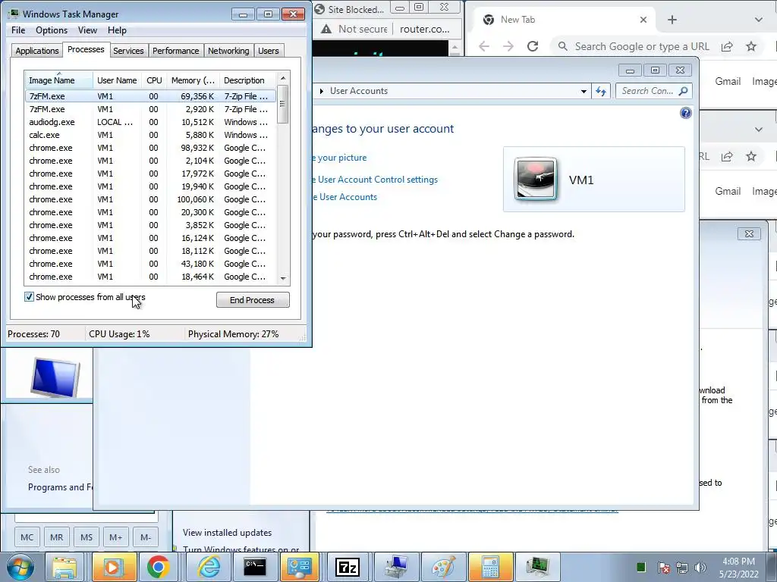Select the audiodg.exe process row
The width and height of the screenshot is (777, 582).
click(151, 122)
